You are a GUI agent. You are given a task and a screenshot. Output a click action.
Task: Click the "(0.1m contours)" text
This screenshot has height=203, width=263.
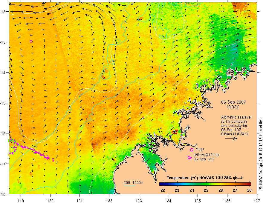tap(234, 122)
